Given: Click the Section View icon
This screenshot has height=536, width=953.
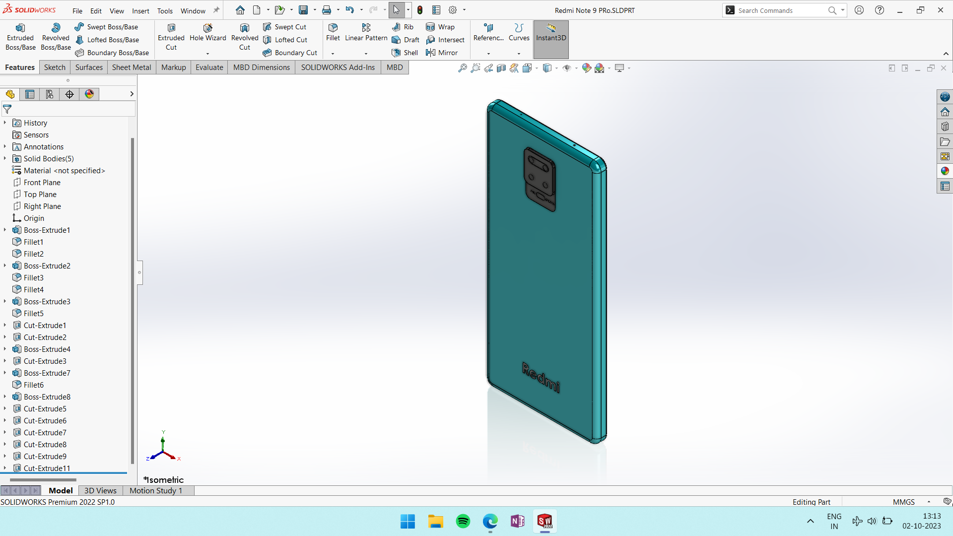Looking at the screenshot, I should (501, 68).
